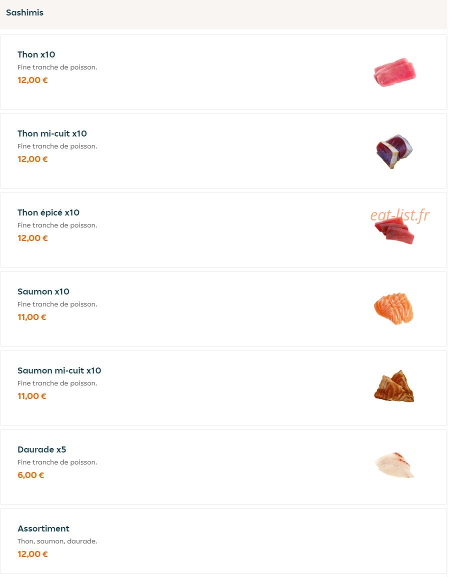450x577 pixels.
Task: Click the 11,00 € price of Saumon x10
Action: coord(31,317)
